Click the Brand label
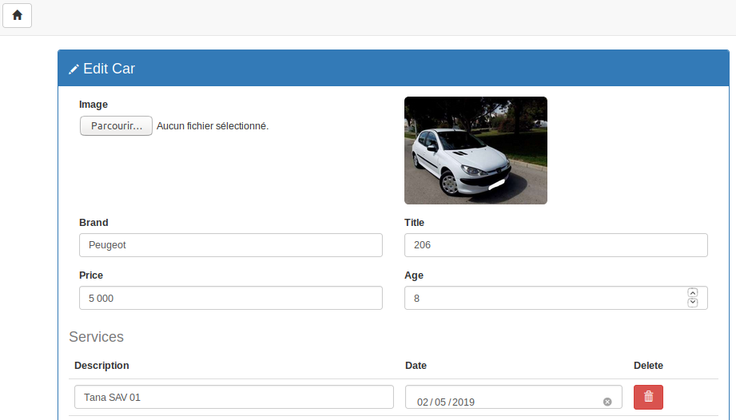This screenshot has height=420, width=736. tap(93, 223)
